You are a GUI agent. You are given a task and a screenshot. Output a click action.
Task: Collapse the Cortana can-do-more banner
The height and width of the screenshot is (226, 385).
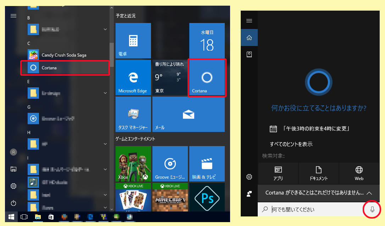click(369, 193)
